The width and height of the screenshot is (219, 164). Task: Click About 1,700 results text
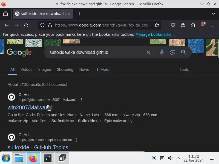click(x=38, y=84)
